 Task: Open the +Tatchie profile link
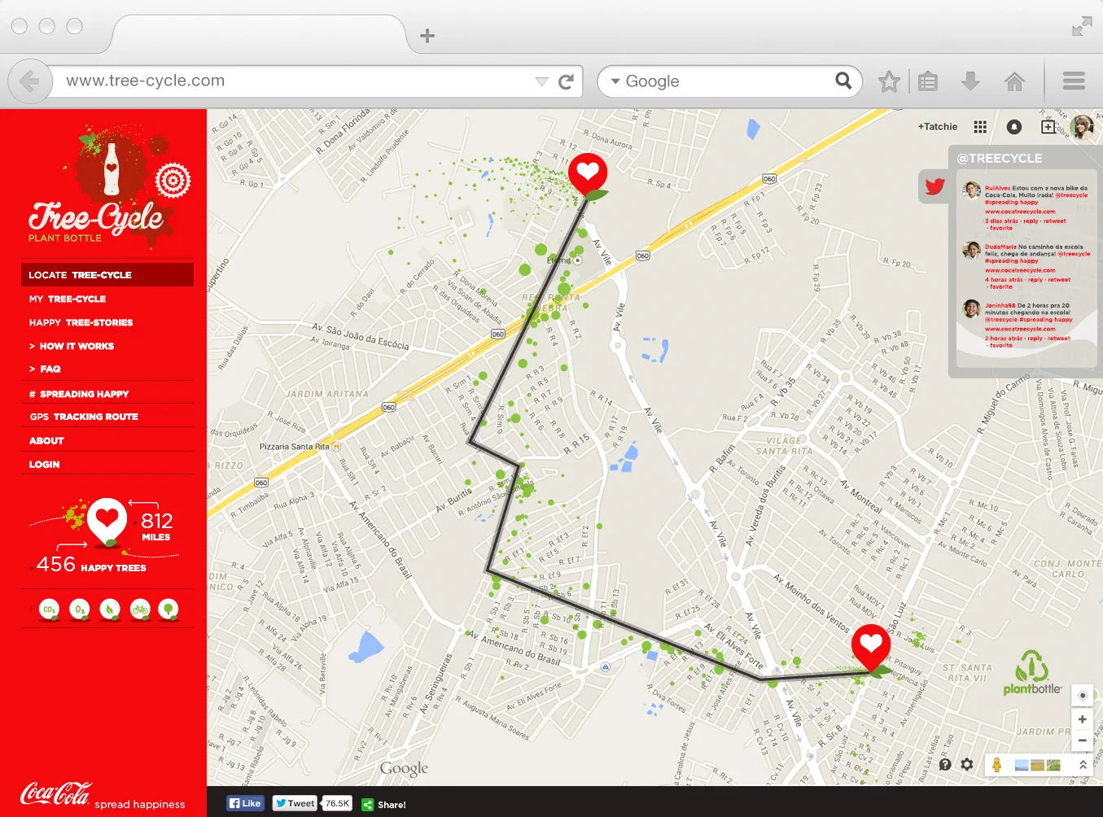(x=938, y=127)
